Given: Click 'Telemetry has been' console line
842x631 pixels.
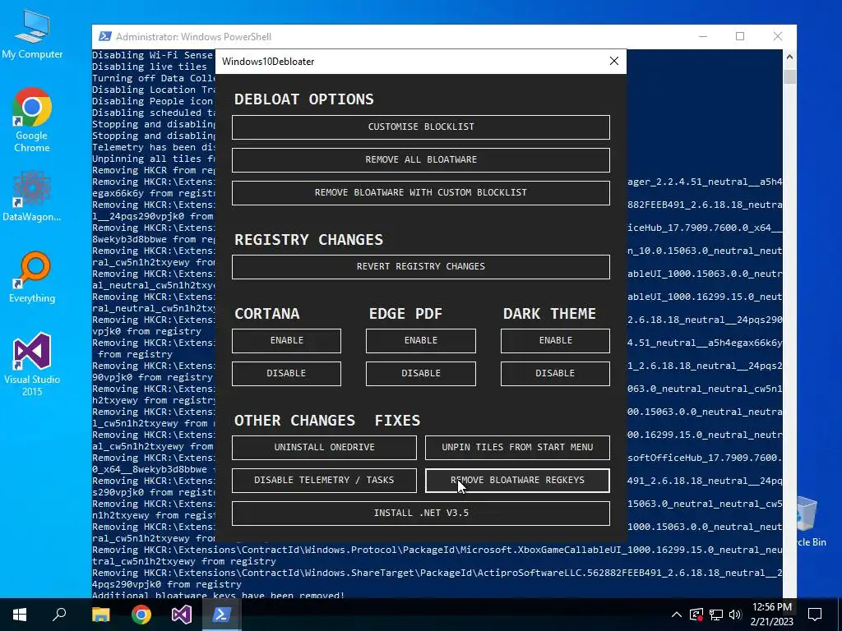Looking at the screenshot, I should pyautogui.click(x=154, y=147).
